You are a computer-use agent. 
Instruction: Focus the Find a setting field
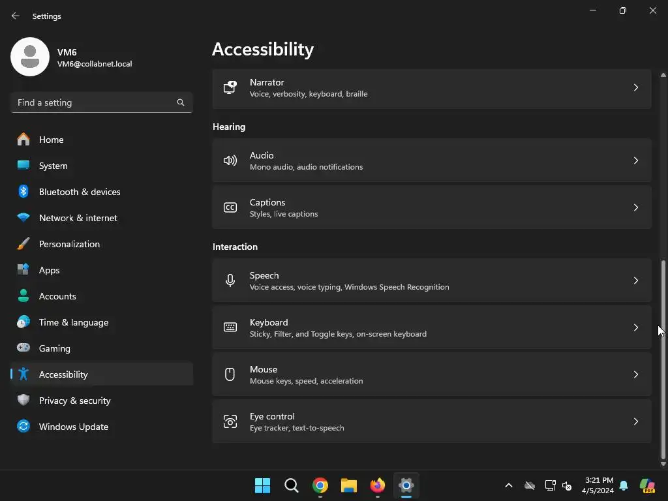[x=102, y=102]
